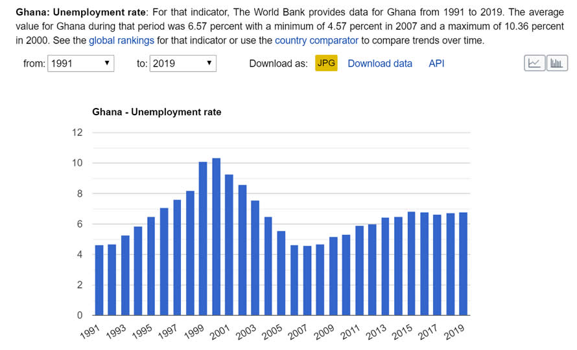
Task: Expand the 'to' year dropdown showing 2019
Action: click(x=183, y=63)
